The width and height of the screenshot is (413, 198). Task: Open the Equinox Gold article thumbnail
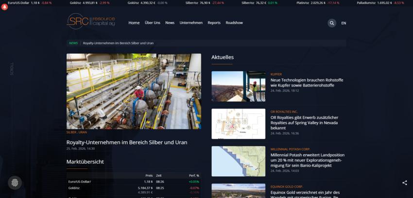pyautogui.click(x=239, y=191)
